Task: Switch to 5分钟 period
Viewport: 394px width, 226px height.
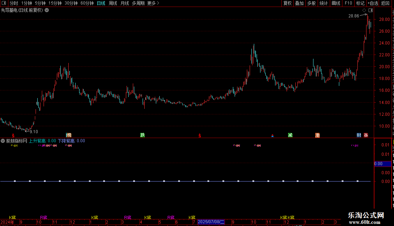Action: pos(40,3)
